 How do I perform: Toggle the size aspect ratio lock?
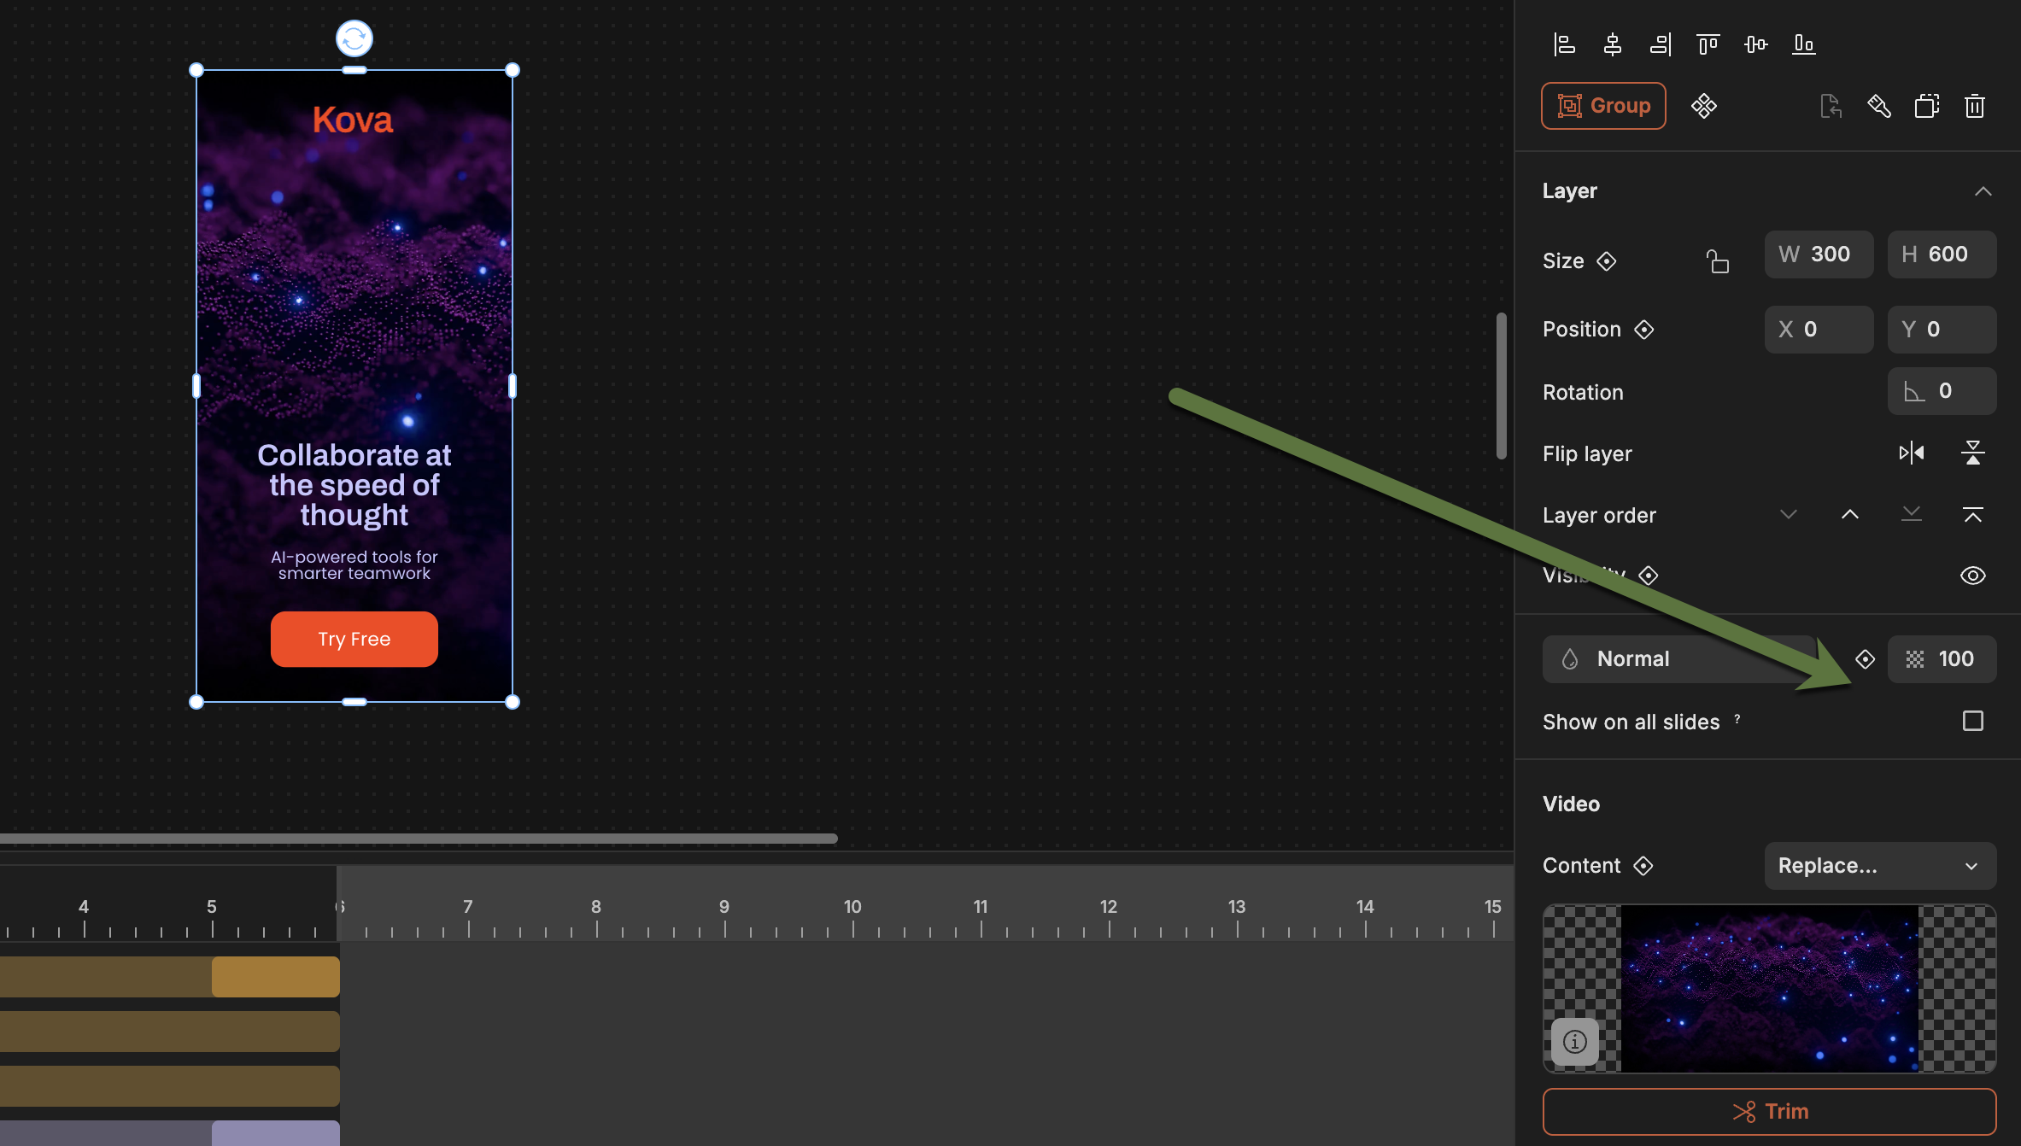tap(1717, 260)
